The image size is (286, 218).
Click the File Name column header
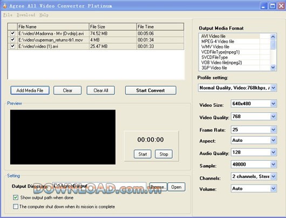tap(53, 27)
